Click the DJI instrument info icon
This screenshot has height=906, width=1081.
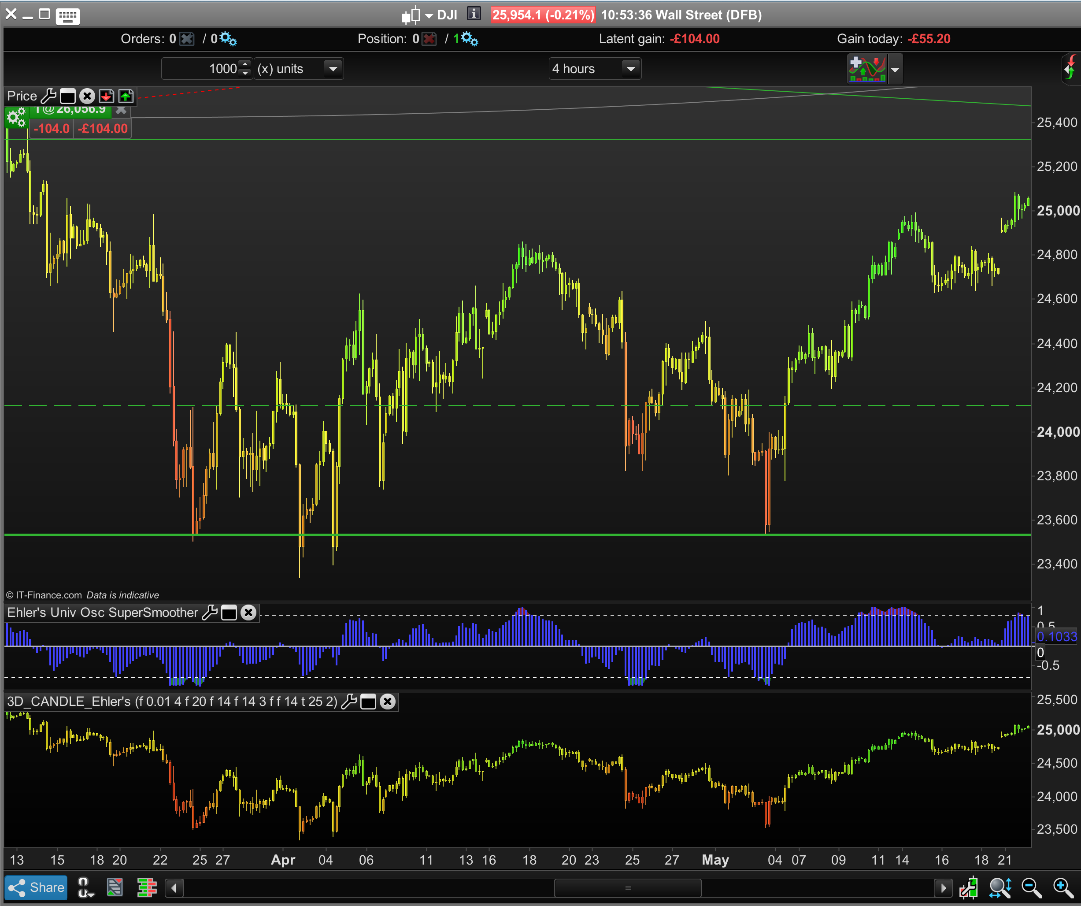(474, 14)
